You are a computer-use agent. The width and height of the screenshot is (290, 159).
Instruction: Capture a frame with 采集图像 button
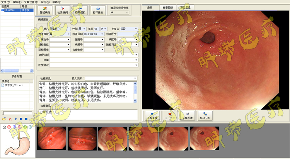click(188, 116)
